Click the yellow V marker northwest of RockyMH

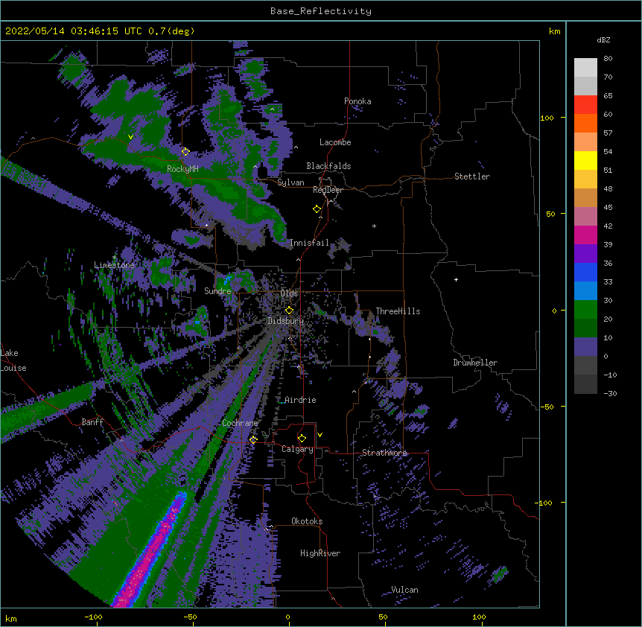(x=130, y=137)
